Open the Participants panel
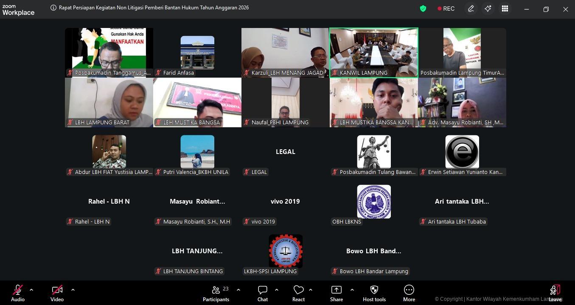Image resolution: width=575 pixels, height=305 pixels. [216, 293]
